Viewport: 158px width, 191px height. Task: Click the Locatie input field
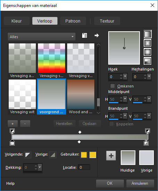coord(84,167)
